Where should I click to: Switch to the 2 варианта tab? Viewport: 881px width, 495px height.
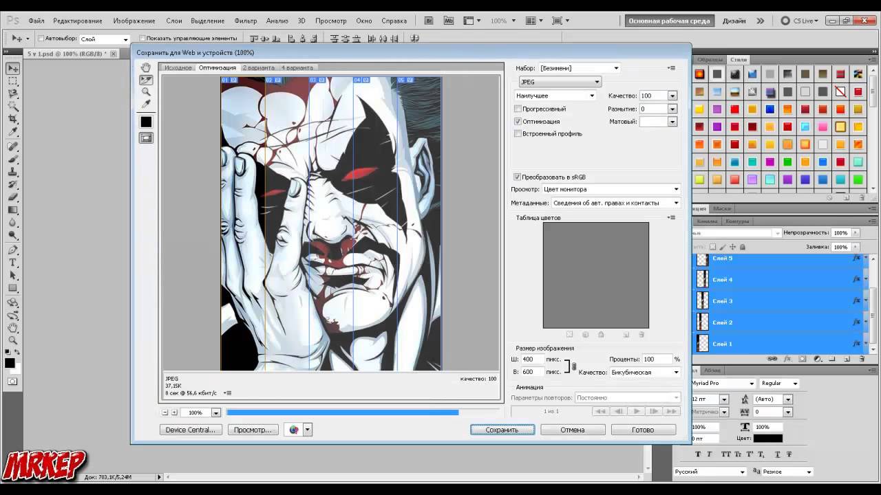click(258, 68)
